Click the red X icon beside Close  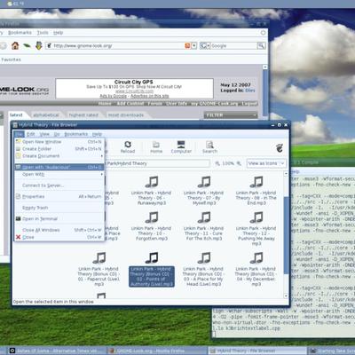click(x=19, y=237)
